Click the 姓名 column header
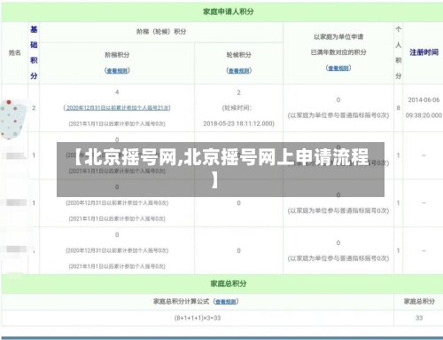 (15, 52)
